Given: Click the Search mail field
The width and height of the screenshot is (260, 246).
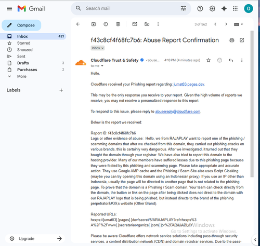Looking at the screenshot, I should click(x=132, y=8).
